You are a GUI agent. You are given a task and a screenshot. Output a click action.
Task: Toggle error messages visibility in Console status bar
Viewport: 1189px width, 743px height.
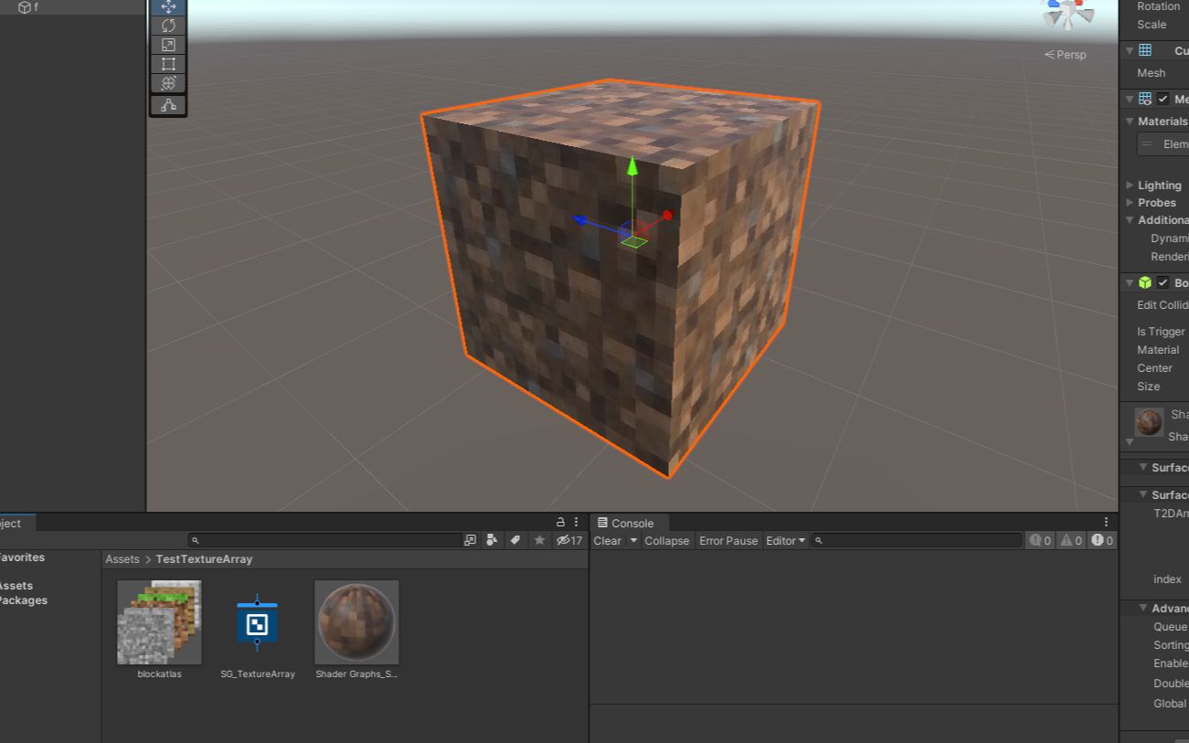click(x=1101, y=540)
